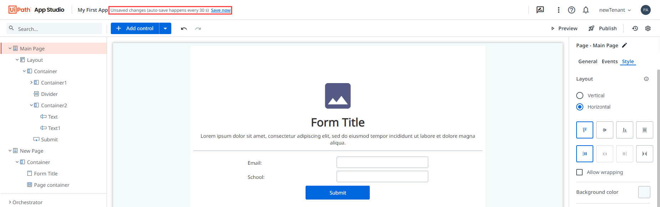Select the Horizontal layout radio button
Viewport: 660px width, 207px height.
[580, 107]
